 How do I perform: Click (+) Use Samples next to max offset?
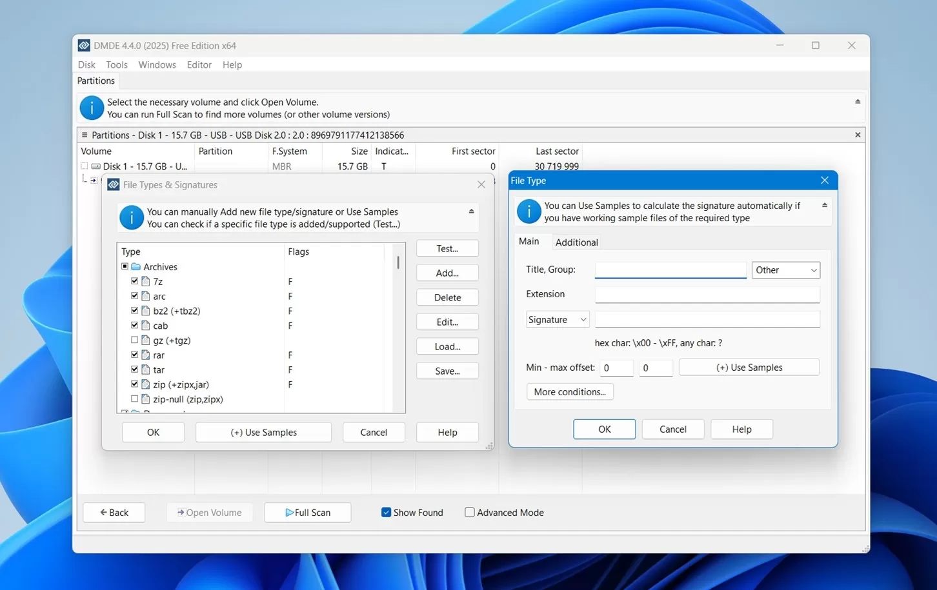[749, 367]
